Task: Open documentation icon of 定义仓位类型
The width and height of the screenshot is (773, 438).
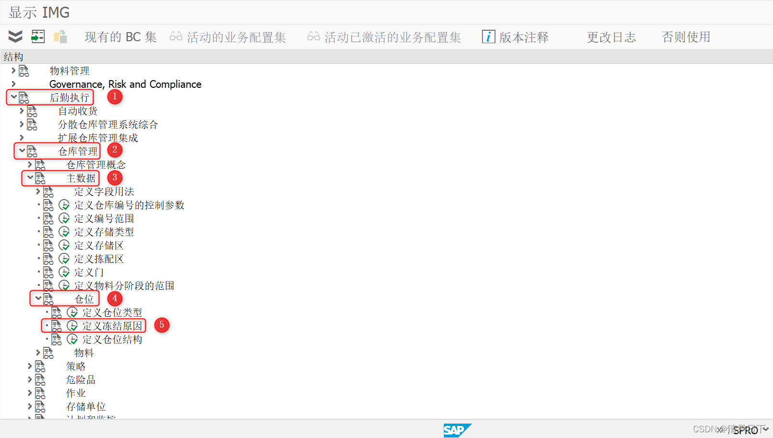Action: point(57,313)
